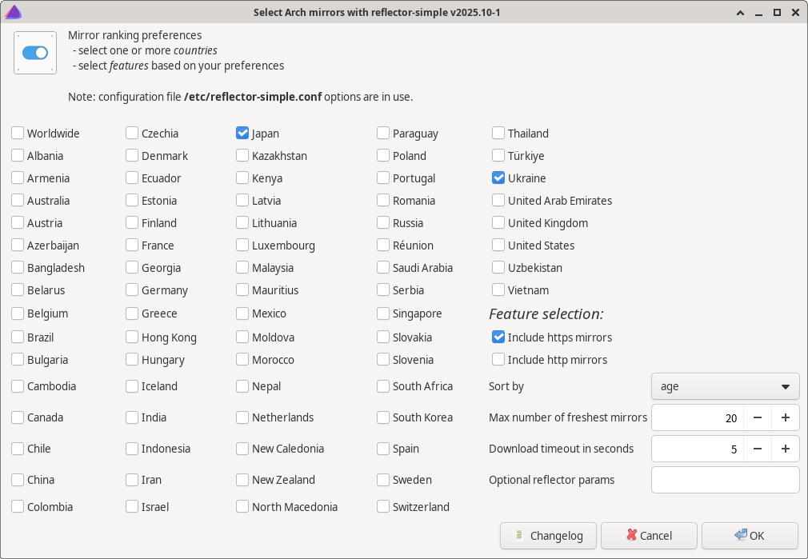Click the purple app icon in title bar
The width and height of the screenshot is (808, 559).
[13, 12]
